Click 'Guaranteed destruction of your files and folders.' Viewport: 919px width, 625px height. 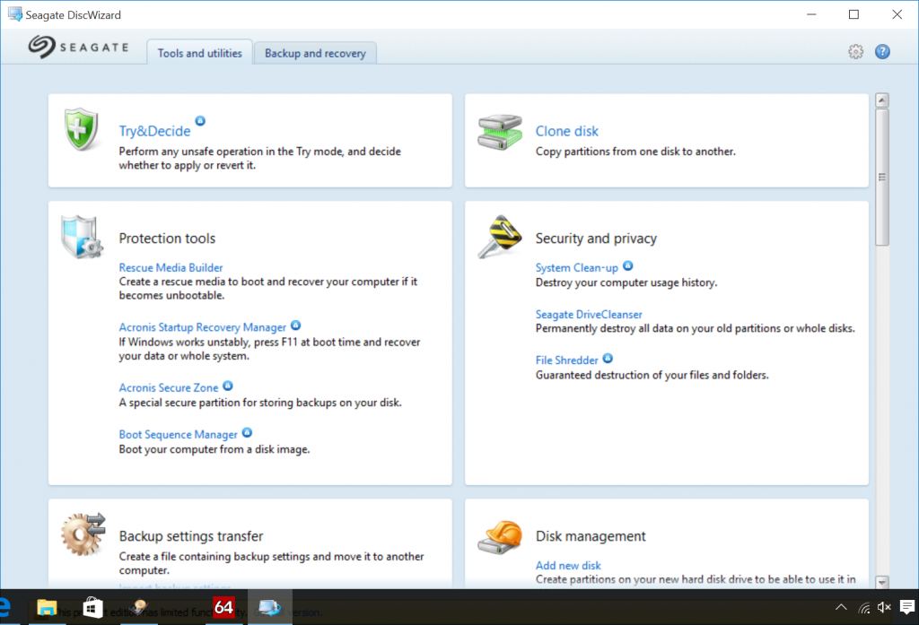[652, 375]
